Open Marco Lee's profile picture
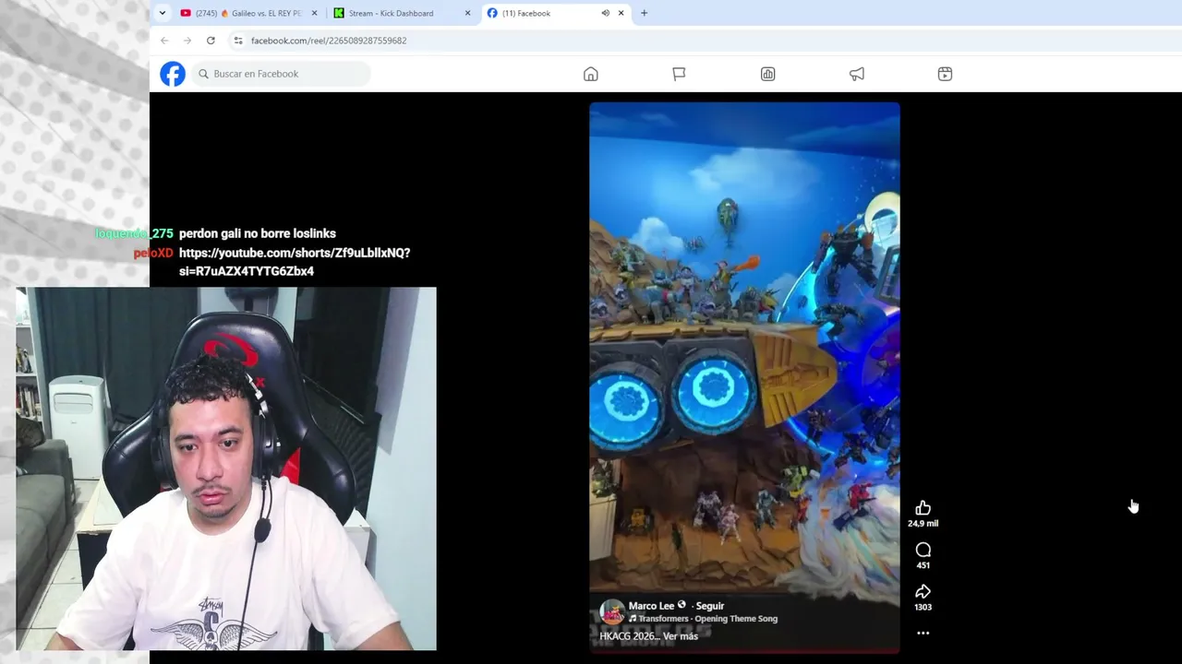1182x664 pixels. point(612,611)
